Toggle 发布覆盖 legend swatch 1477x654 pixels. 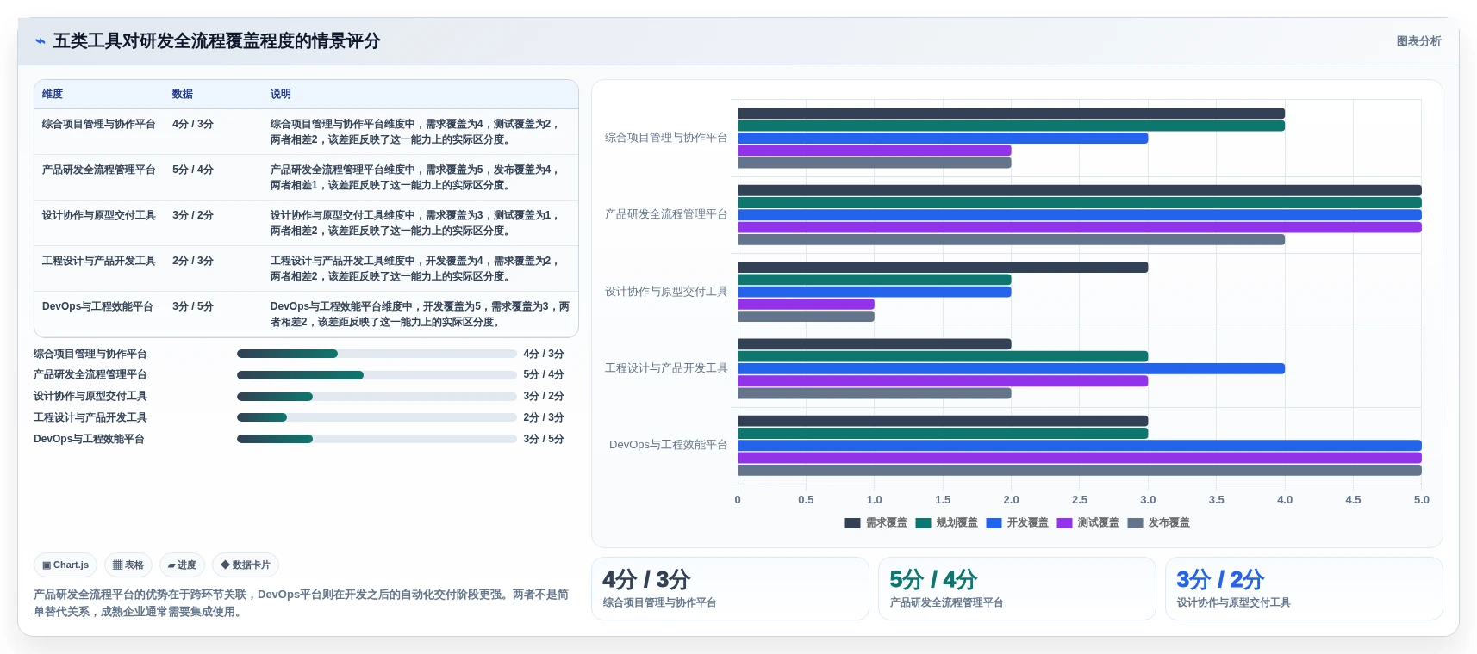click(x=1135, y=523)
